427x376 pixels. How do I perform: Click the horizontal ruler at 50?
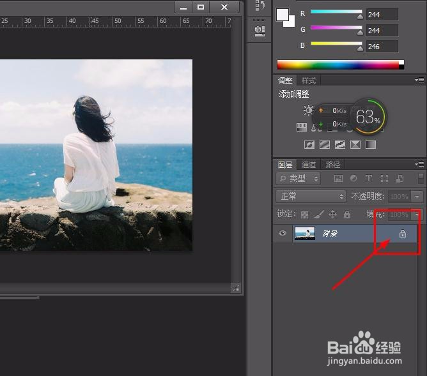(x=118, y=21)
